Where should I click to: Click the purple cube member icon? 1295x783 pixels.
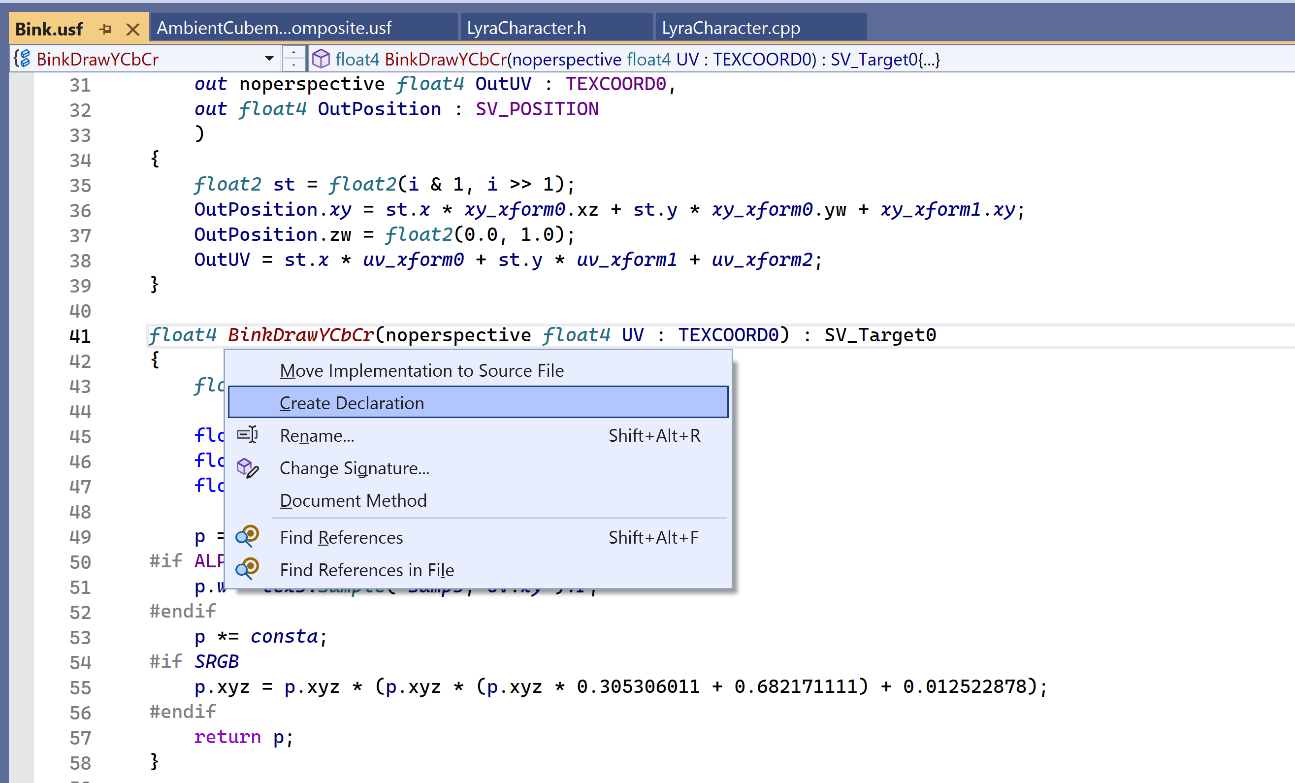click(321, 59)
